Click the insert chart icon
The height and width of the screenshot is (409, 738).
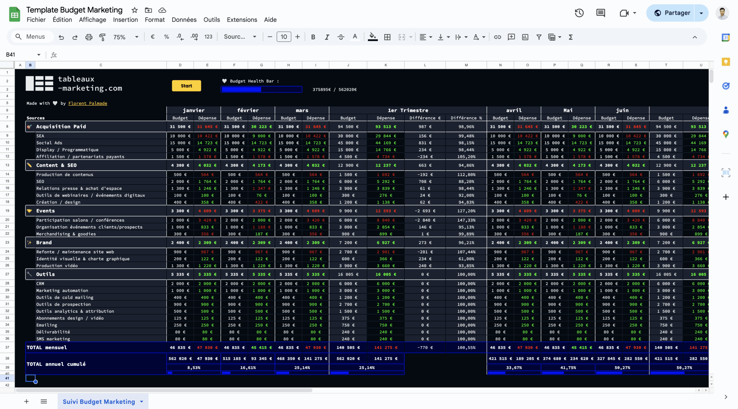(x=525, y=37)
